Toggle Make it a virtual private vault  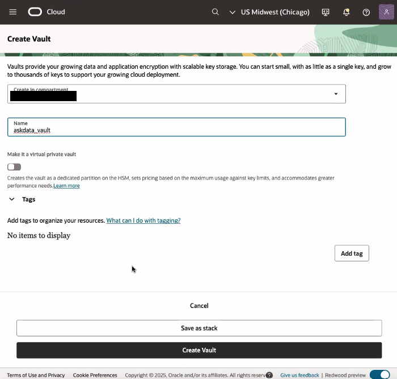coord(14,167)
